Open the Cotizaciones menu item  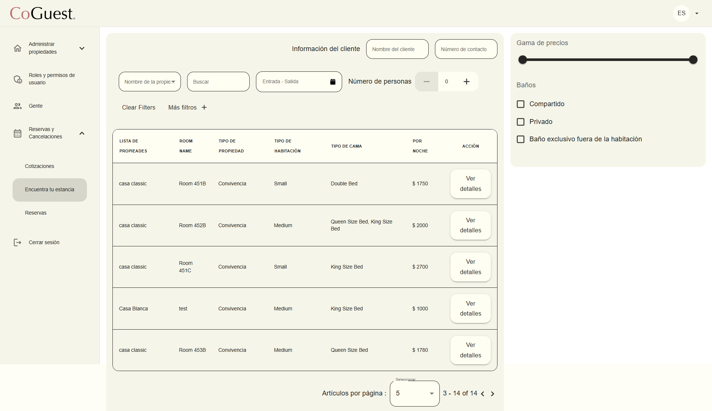click(x=40, y=166)
